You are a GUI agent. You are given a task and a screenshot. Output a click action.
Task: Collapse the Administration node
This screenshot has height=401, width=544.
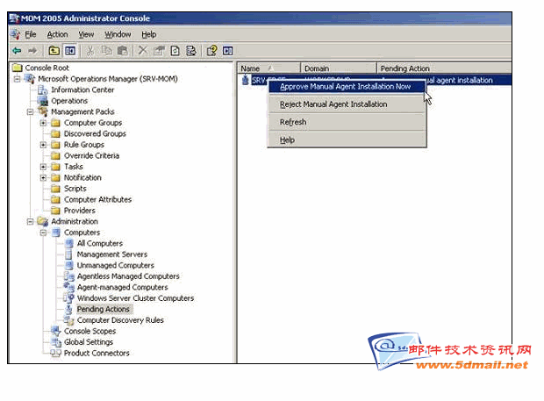(x=30, y=222)
